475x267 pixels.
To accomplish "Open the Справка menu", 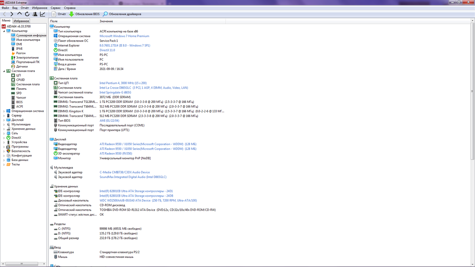I will tap(70, 8).
